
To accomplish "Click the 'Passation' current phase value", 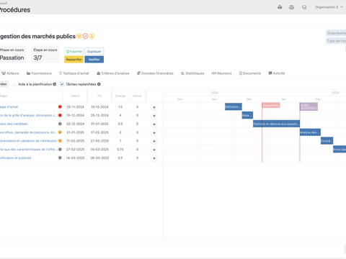I will tap(12, 58).
